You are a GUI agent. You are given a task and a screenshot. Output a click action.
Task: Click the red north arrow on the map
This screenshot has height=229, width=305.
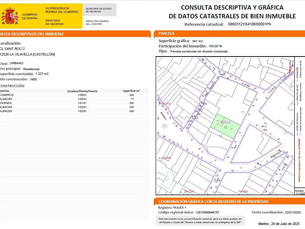290,65
